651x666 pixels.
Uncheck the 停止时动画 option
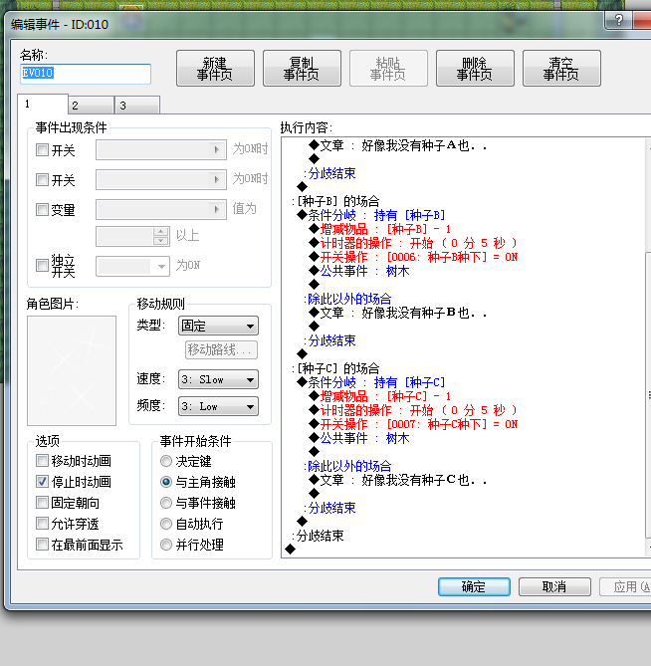pos(42,481)
